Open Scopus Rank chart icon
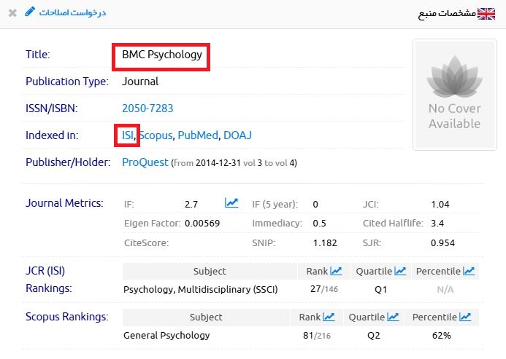The height and width of the screenshot is (359, 506). coord(329,317)
